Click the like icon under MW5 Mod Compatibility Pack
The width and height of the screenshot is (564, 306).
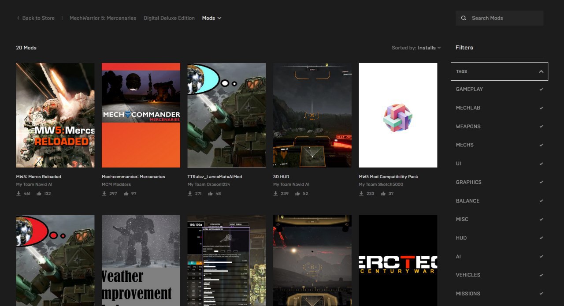[383, 194]
